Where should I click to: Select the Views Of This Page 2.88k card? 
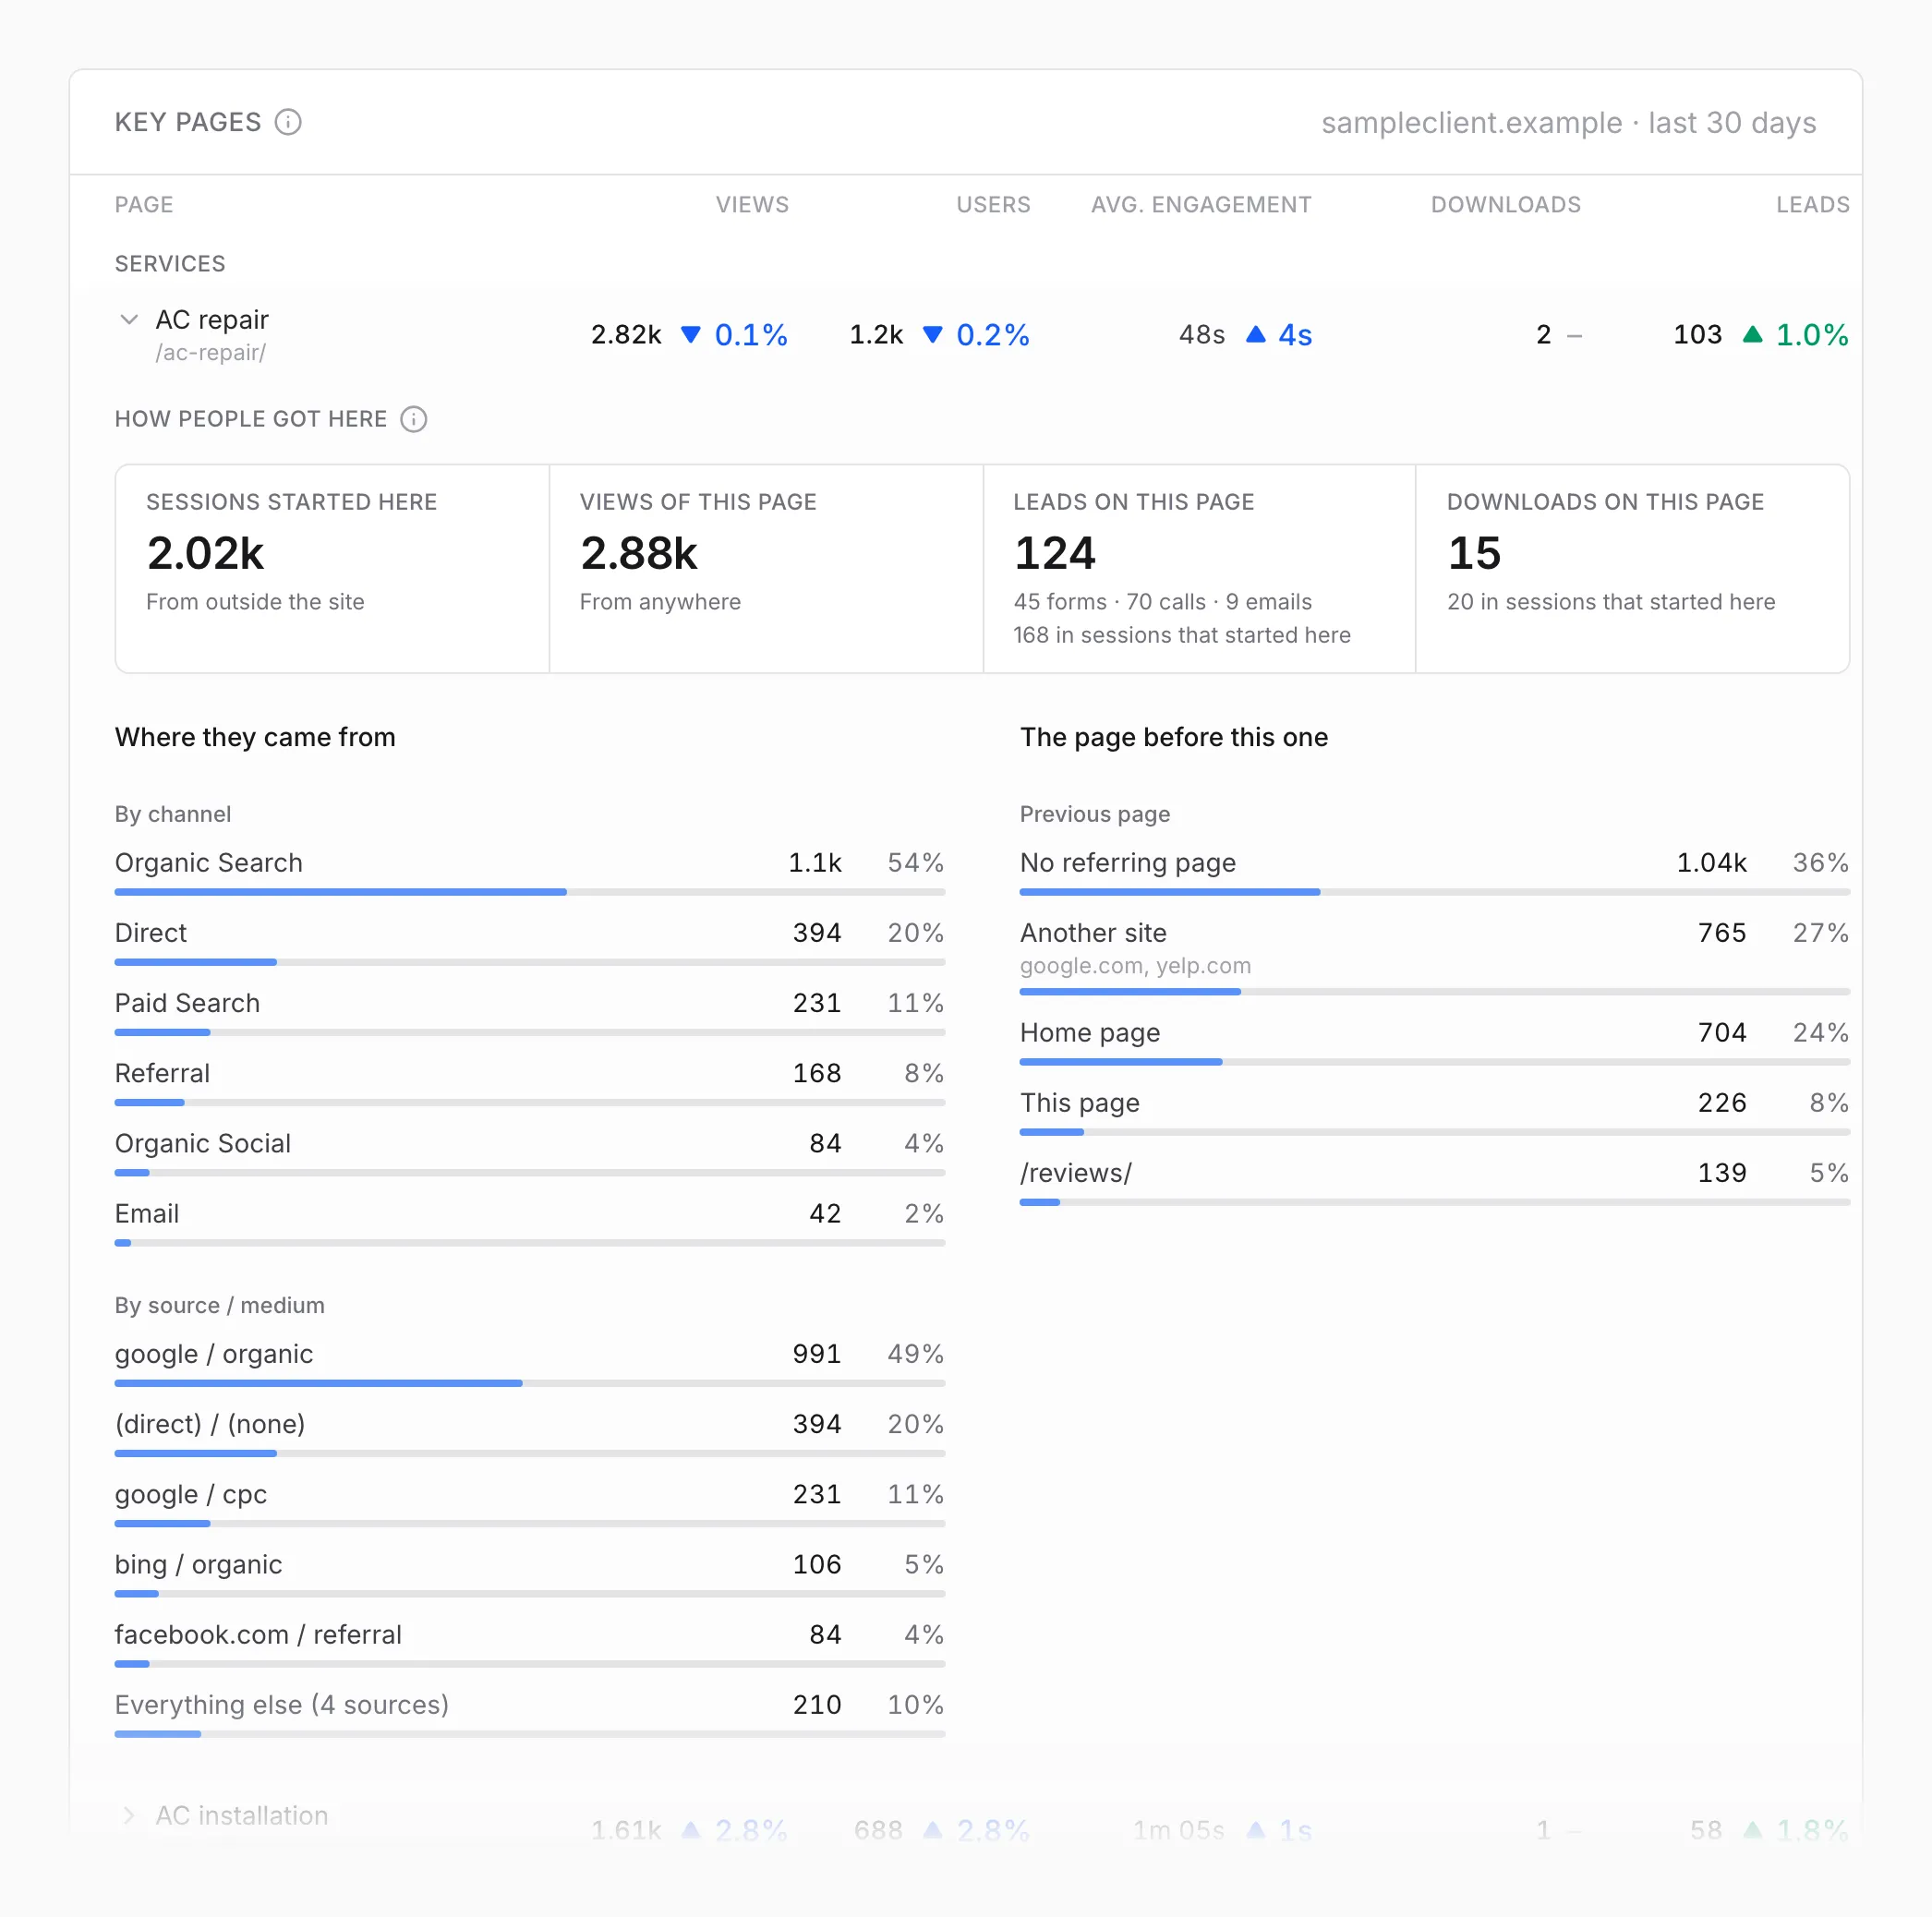coord(766,568)
